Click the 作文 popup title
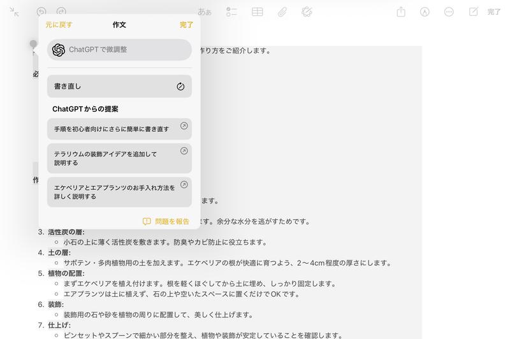Screen dimensions: 510x339 tap(119, 25)
